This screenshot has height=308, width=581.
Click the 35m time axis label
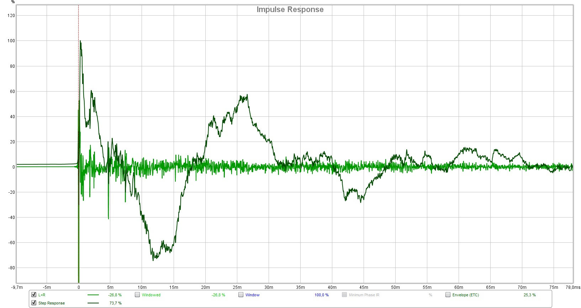(x=300, y=287)
